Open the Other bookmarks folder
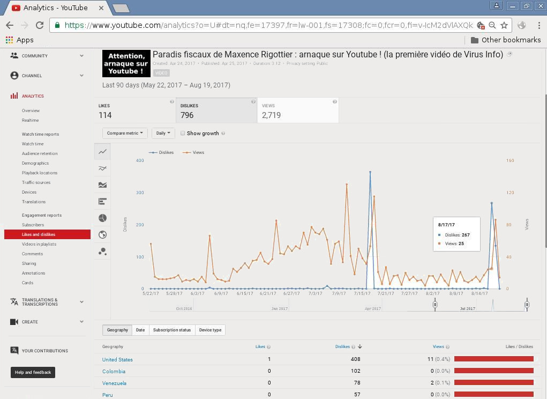Screen dimensions: 547x399 [x=506, y=40]
